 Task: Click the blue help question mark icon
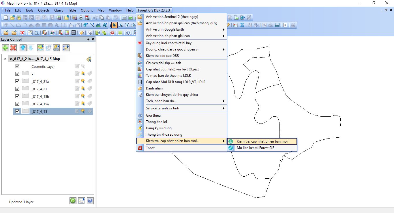click(90, 201)
